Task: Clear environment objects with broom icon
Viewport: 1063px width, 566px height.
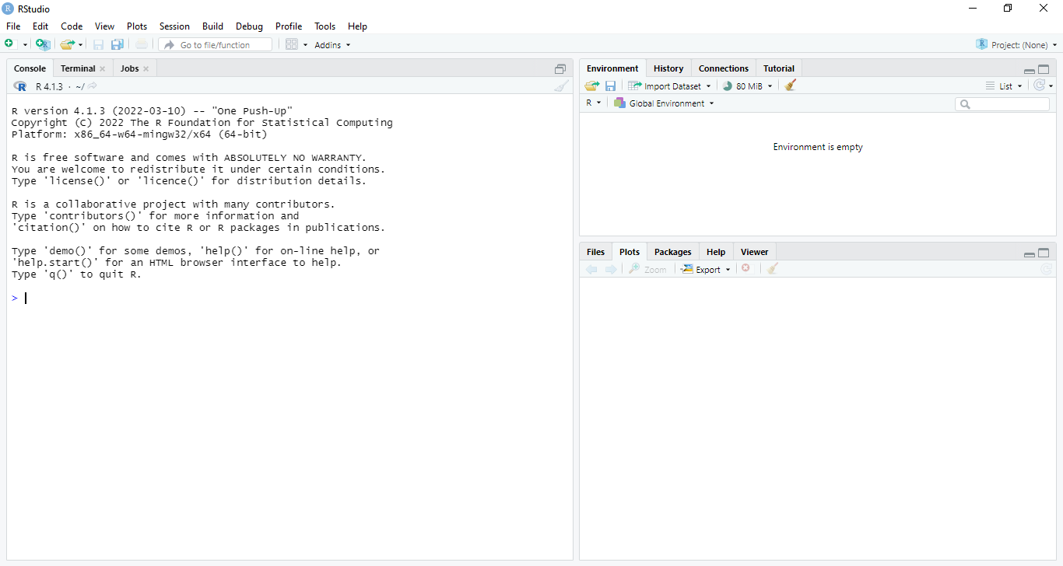Action: point(791,86)
